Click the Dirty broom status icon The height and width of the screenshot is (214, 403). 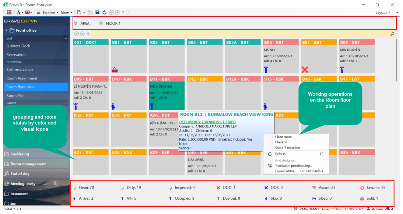click(x=122, y=188)
